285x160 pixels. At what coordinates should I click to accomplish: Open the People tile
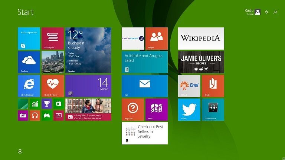[x=157, y=39]
